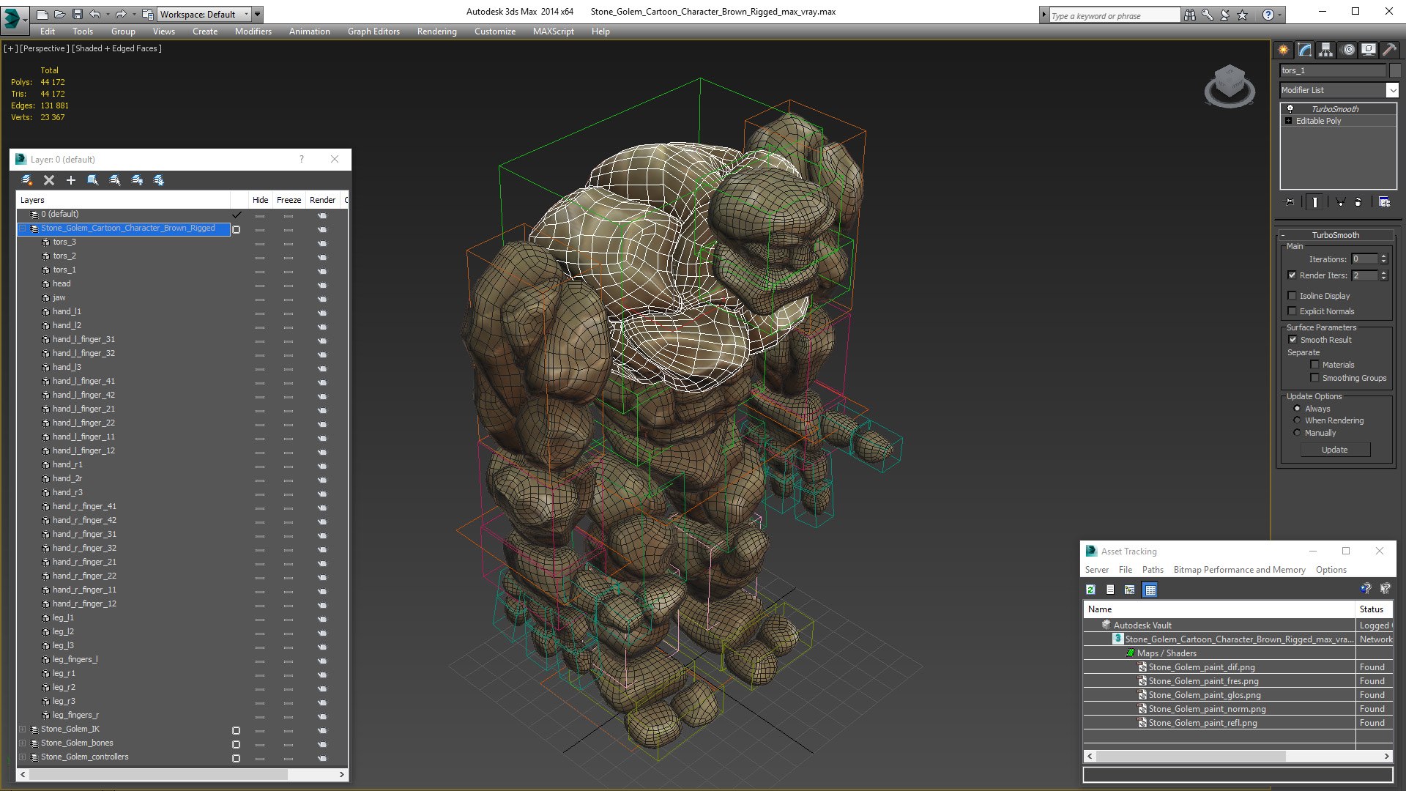Open the Rendering menu

[436, 31]
